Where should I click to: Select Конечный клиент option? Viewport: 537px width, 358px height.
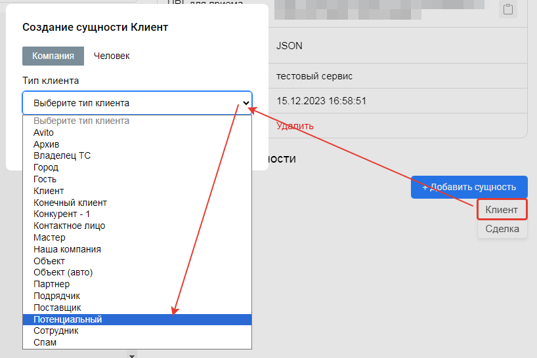[x=70, y=203]
